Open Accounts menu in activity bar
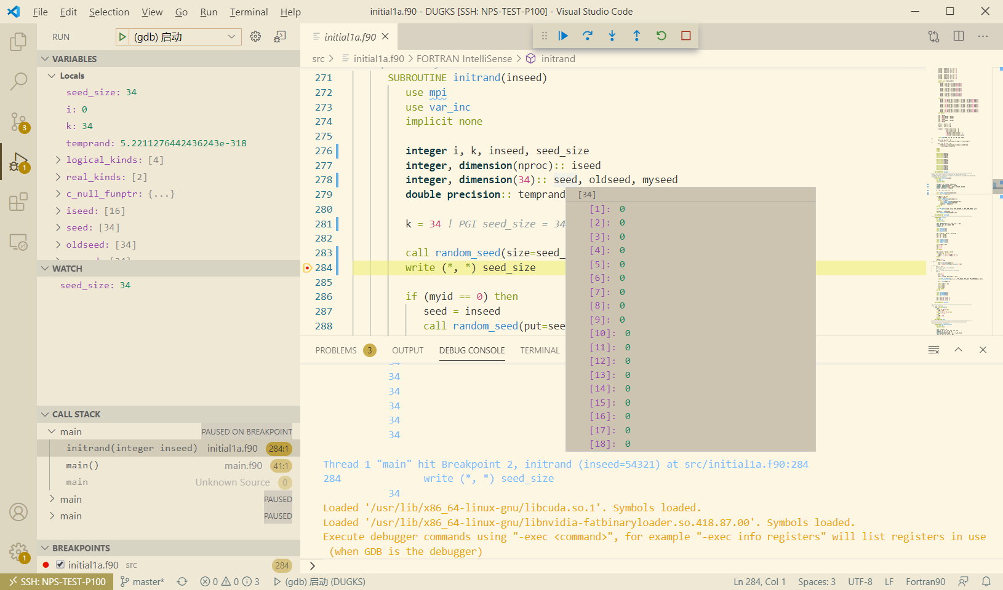This screenshot has height=590, width=1003. pos(18,512)
